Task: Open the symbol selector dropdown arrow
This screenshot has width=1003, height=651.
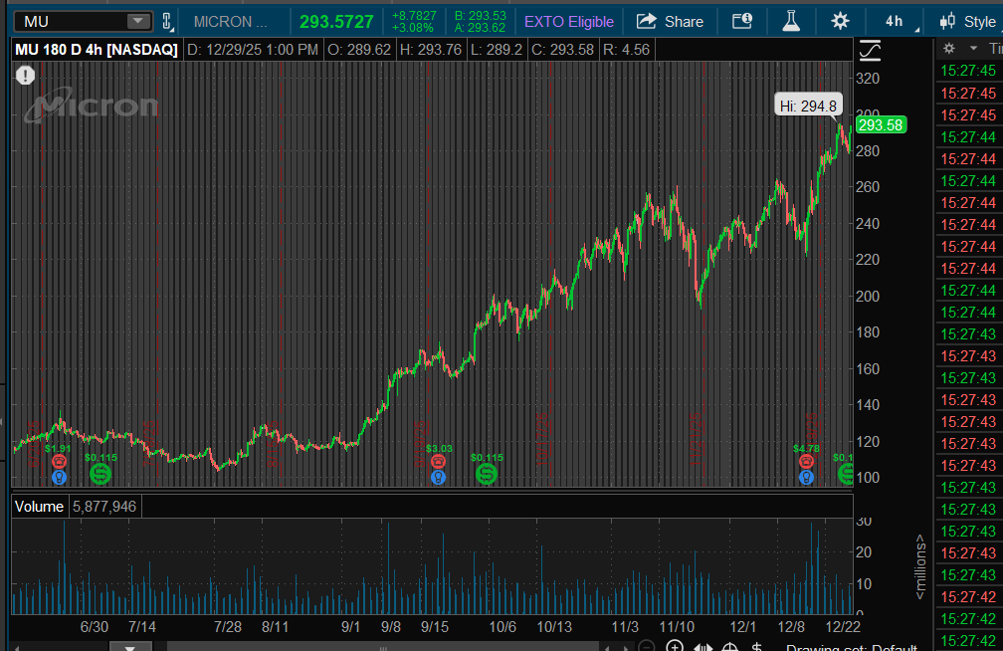Action: (x=138, y=22)
